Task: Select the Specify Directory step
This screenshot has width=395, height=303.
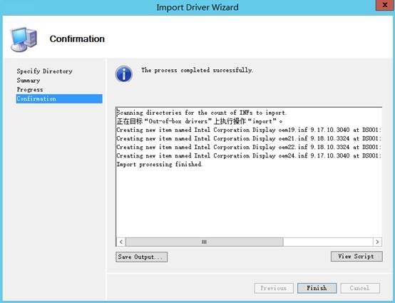Action: [45, 71]
